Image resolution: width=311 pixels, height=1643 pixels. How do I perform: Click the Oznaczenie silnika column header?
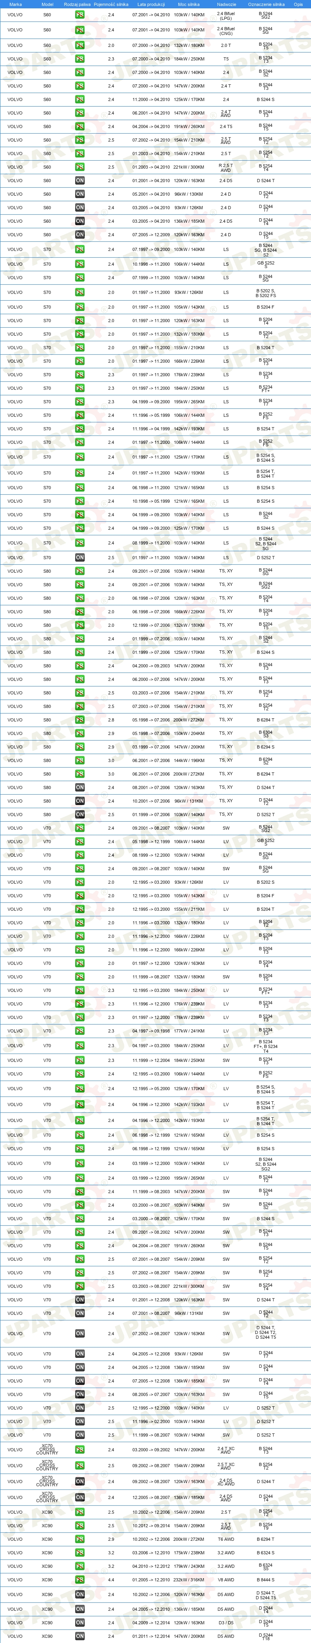(x=266, y=4)
